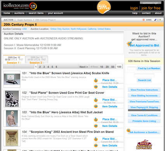Screen dimensions: 165x151
Task: Click the star icon on Get Approved
Action: (x=129, y=44)
